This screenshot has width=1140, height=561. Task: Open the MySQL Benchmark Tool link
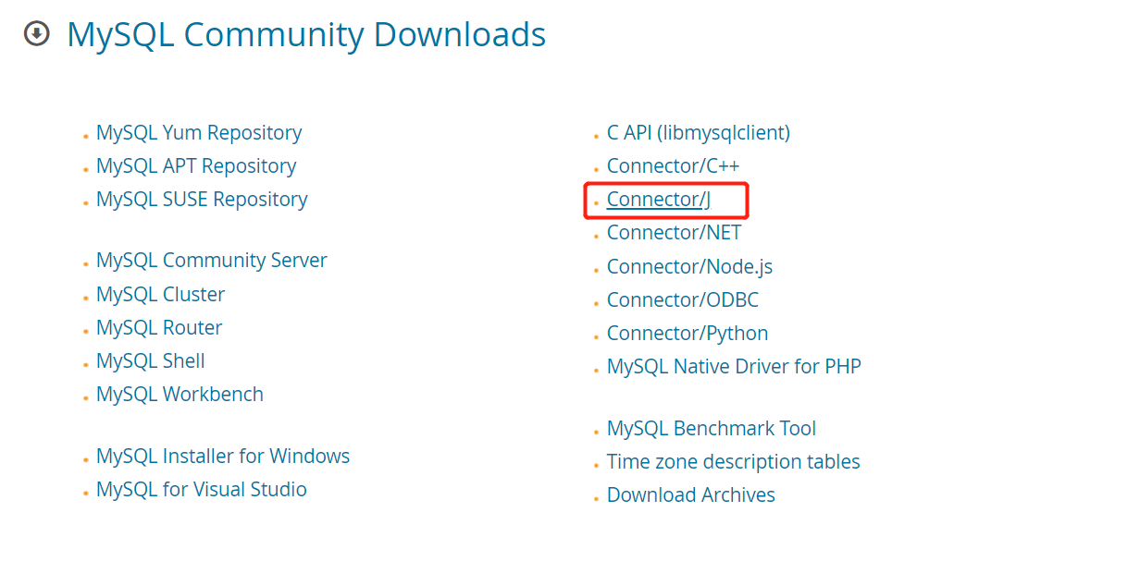pos(712,429)
